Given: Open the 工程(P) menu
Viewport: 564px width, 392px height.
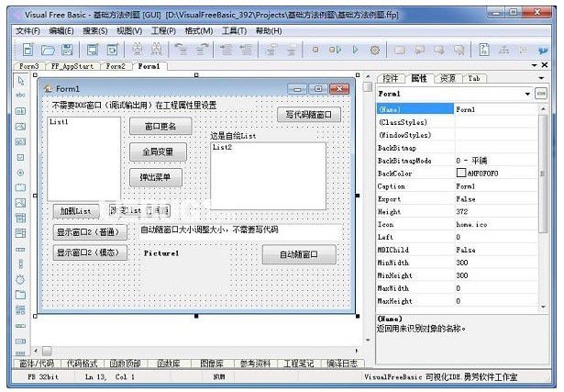Looking at the screenshot, I should coord(163,31).
